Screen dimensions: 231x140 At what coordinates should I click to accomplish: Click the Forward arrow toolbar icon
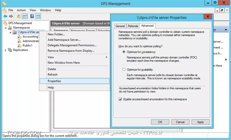11,16
